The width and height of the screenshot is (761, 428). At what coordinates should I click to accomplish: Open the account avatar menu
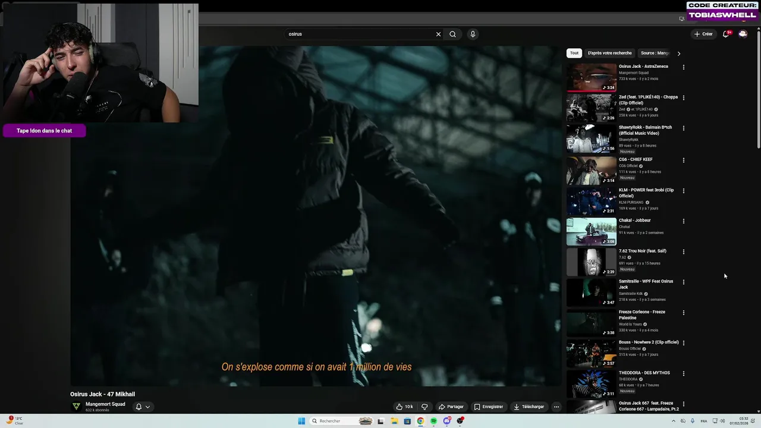[743, 34]
